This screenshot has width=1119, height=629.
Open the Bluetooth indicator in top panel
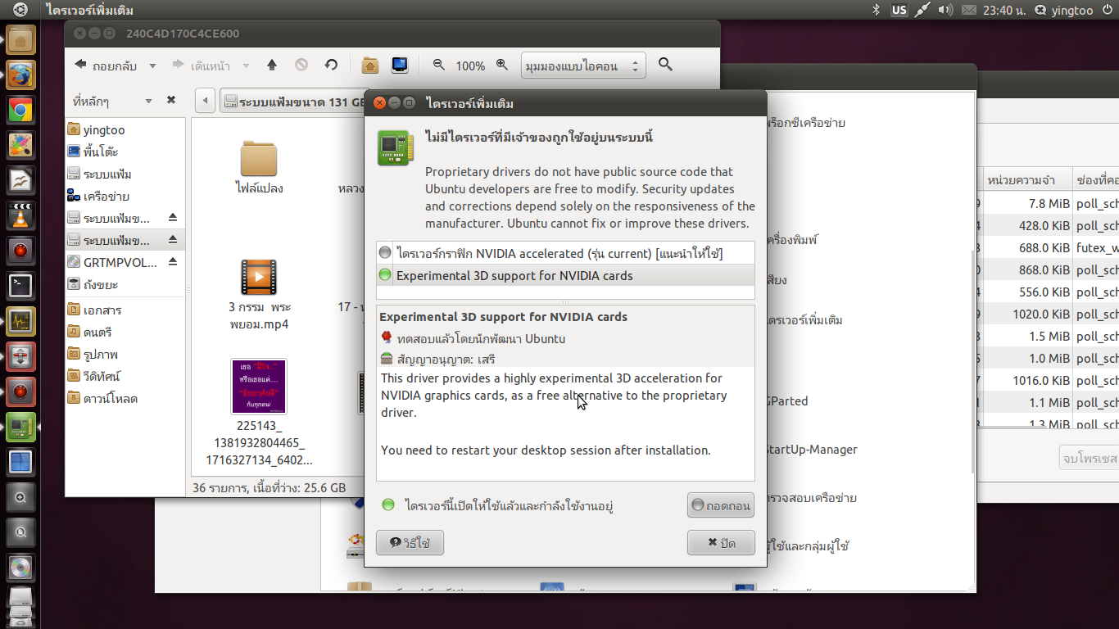(x=876, y=10)
